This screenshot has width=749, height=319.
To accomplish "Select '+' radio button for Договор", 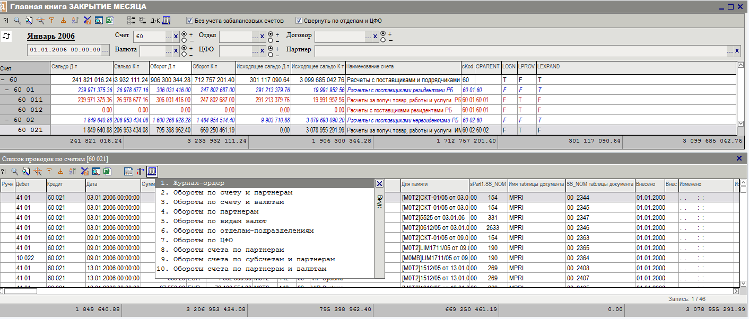I will pos(383,34).
